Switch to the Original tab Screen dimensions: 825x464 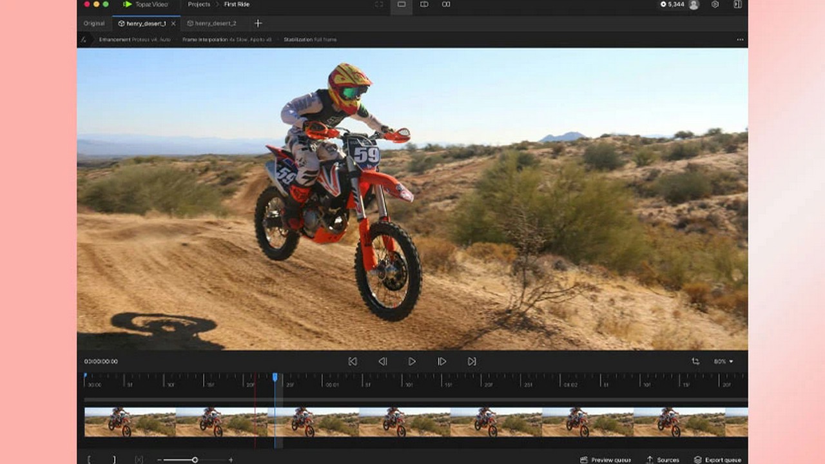[94, 23]
